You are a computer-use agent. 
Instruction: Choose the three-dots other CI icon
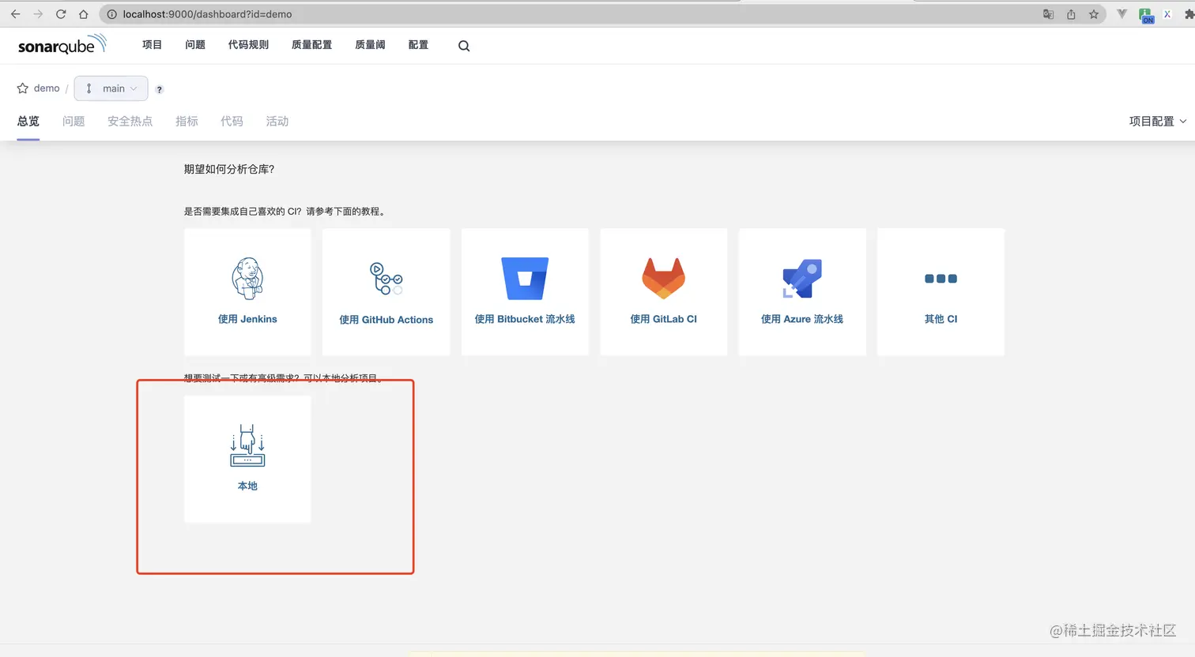coord(941,279)
